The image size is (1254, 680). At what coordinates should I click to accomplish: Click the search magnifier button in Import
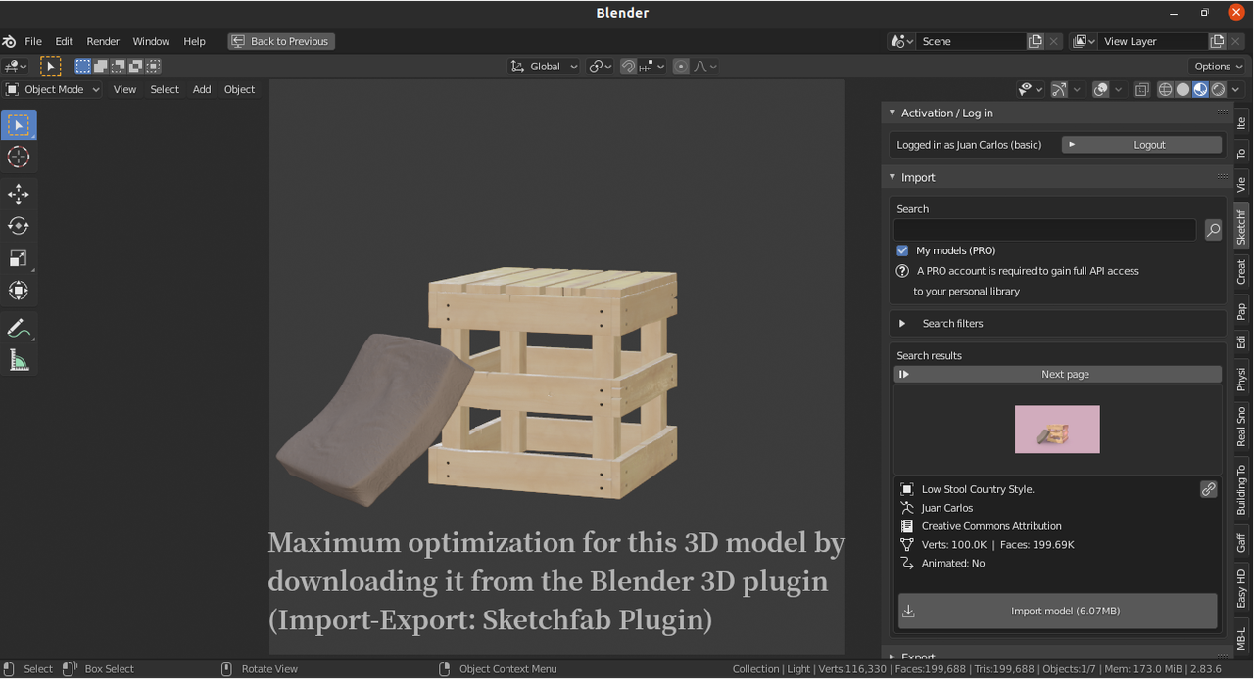point(1213,230)
